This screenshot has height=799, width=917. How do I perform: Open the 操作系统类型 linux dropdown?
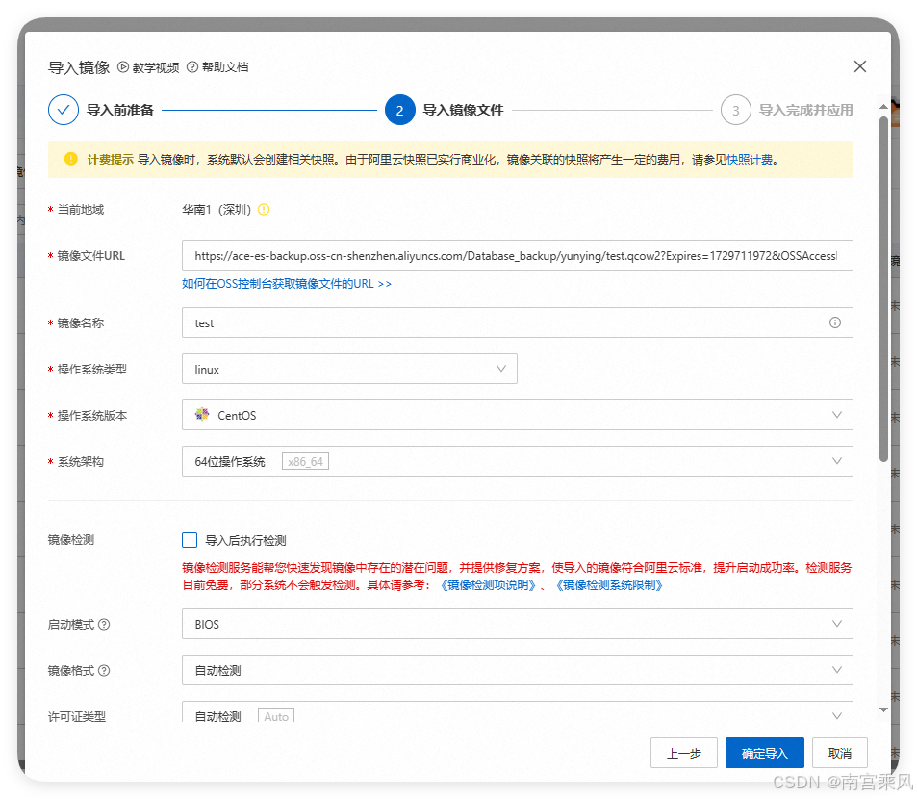pyautogui.click(x=349, y=369)
